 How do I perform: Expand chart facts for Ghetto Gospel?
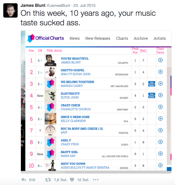tap(160, 72)
